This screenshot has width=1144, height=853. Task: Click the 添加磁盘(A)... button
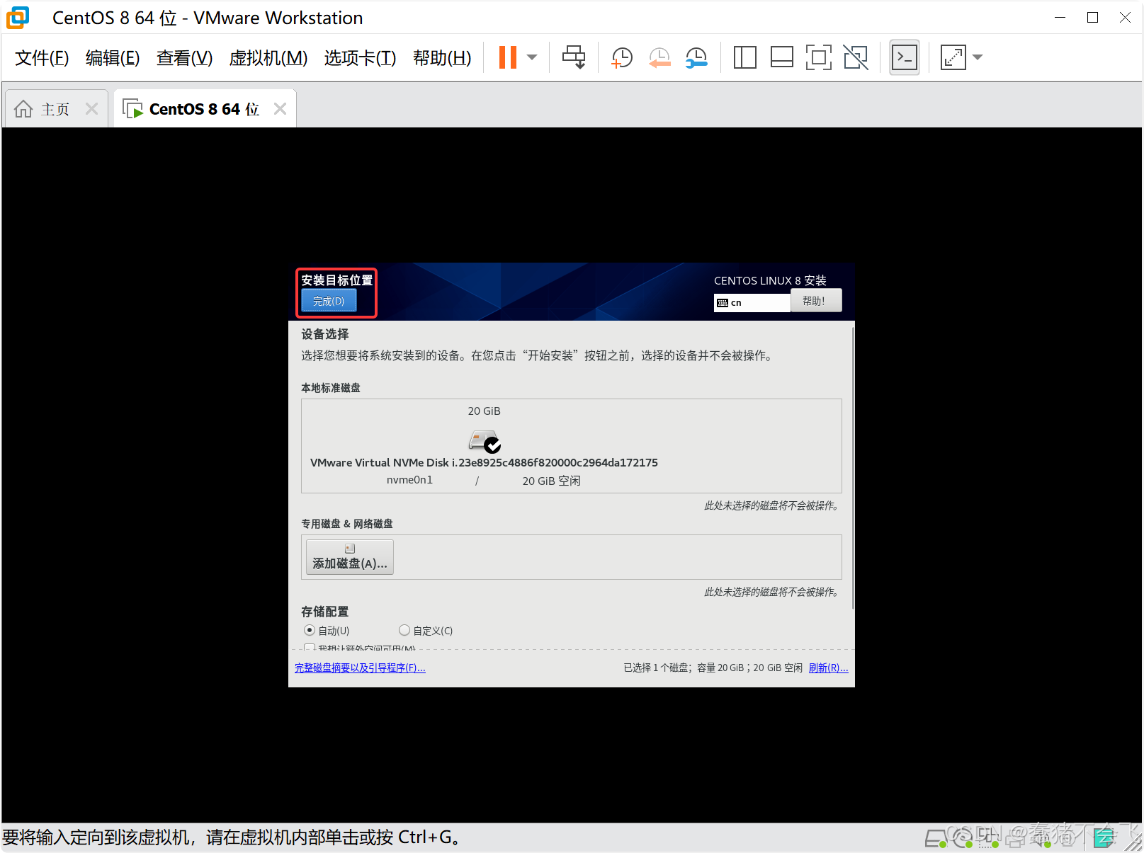pyautogui.click(x=350, y=557)
